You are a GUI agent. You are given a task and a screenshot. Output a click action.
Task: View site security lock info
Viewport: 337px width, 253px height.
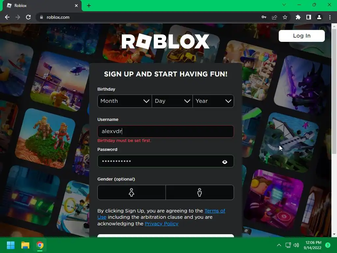41,17
